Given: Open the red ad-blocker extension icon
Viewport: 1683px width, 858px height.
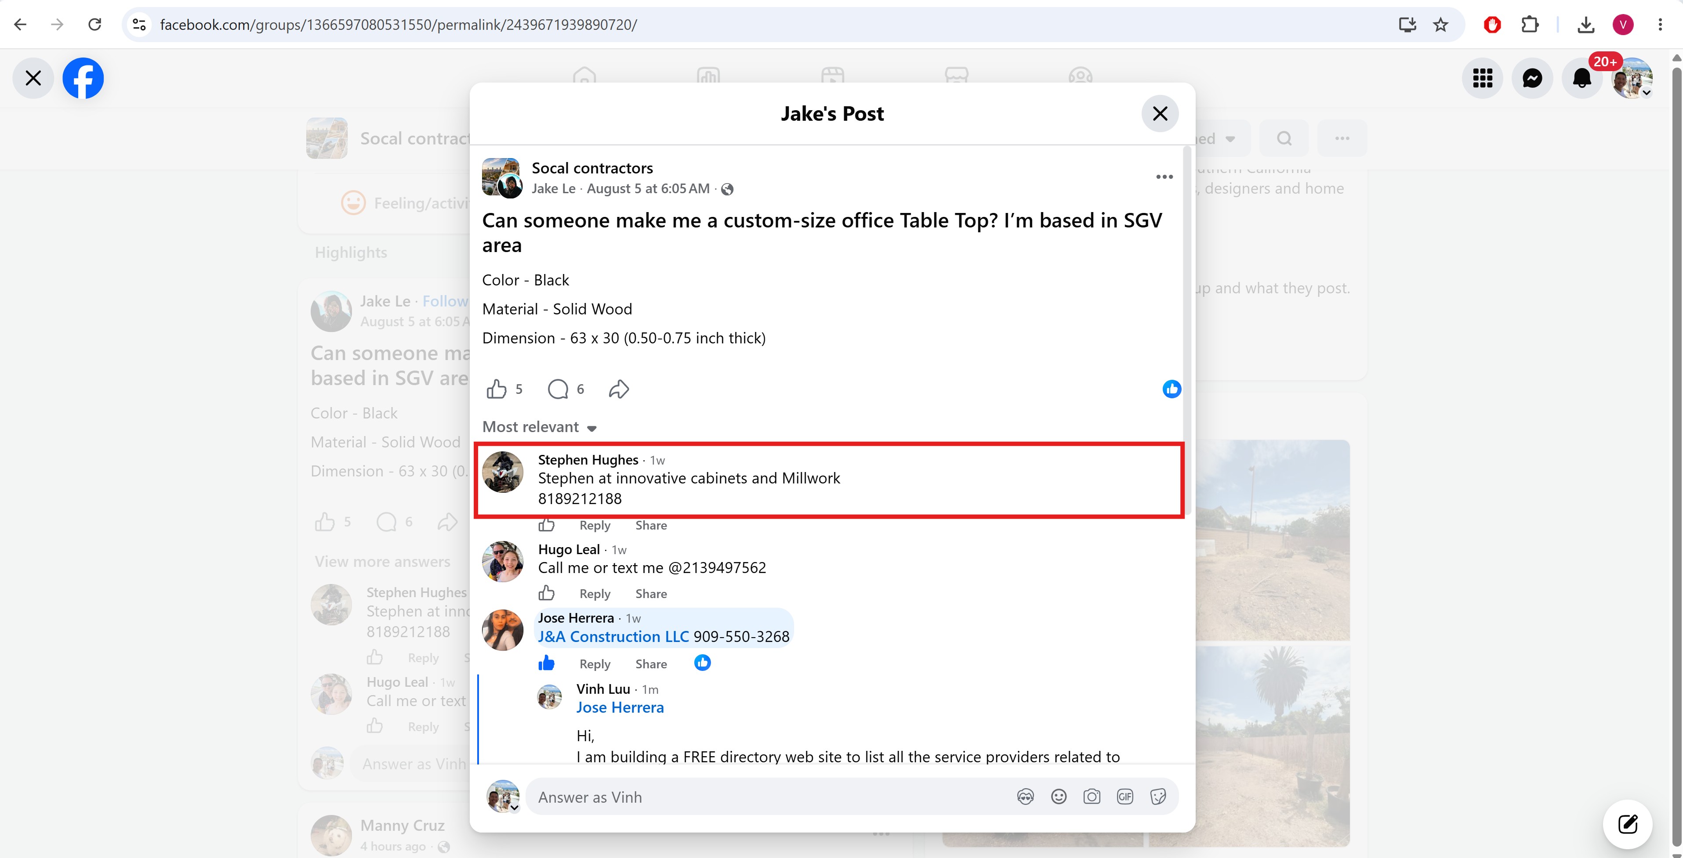Looking at the screenshot, I should (1492, 25).
